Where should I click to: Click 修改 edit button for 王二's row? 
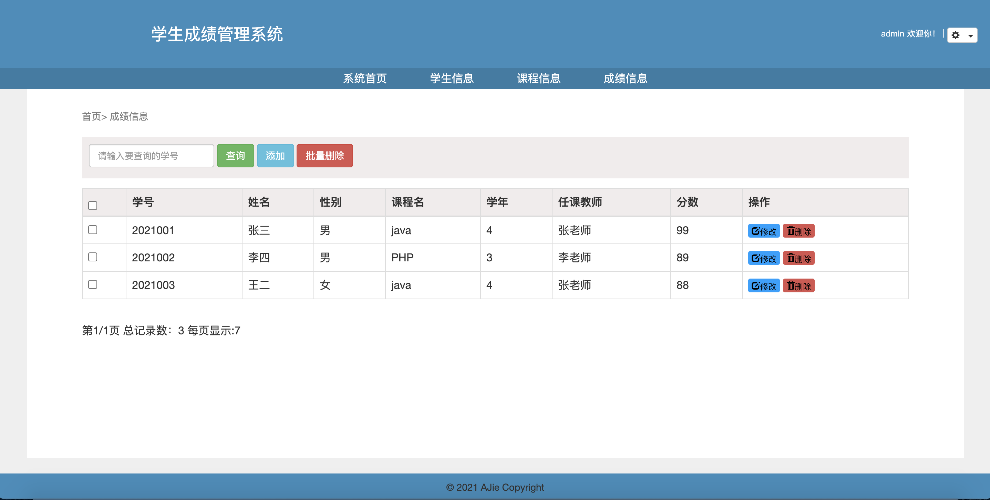click(764, 286)
